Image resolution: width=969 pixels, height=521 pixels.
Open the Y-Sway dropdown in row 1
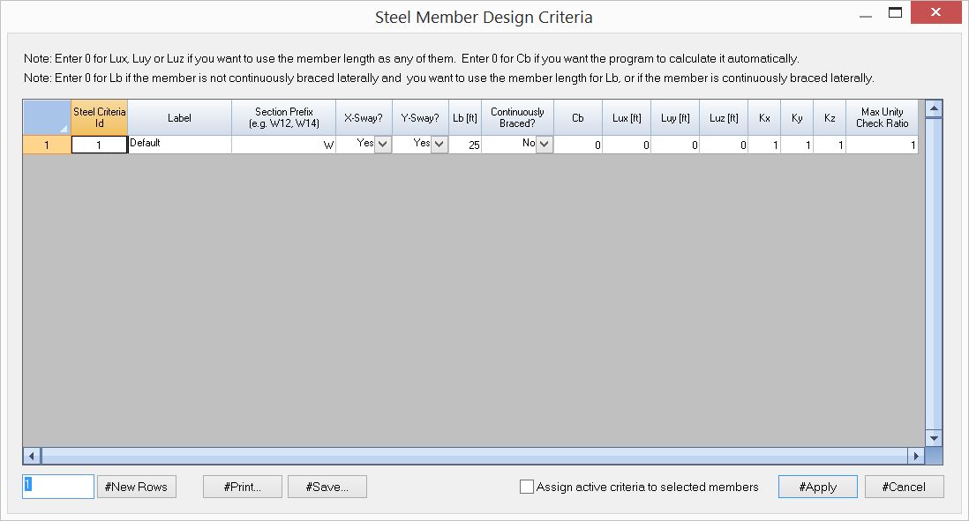coord(439,144)
